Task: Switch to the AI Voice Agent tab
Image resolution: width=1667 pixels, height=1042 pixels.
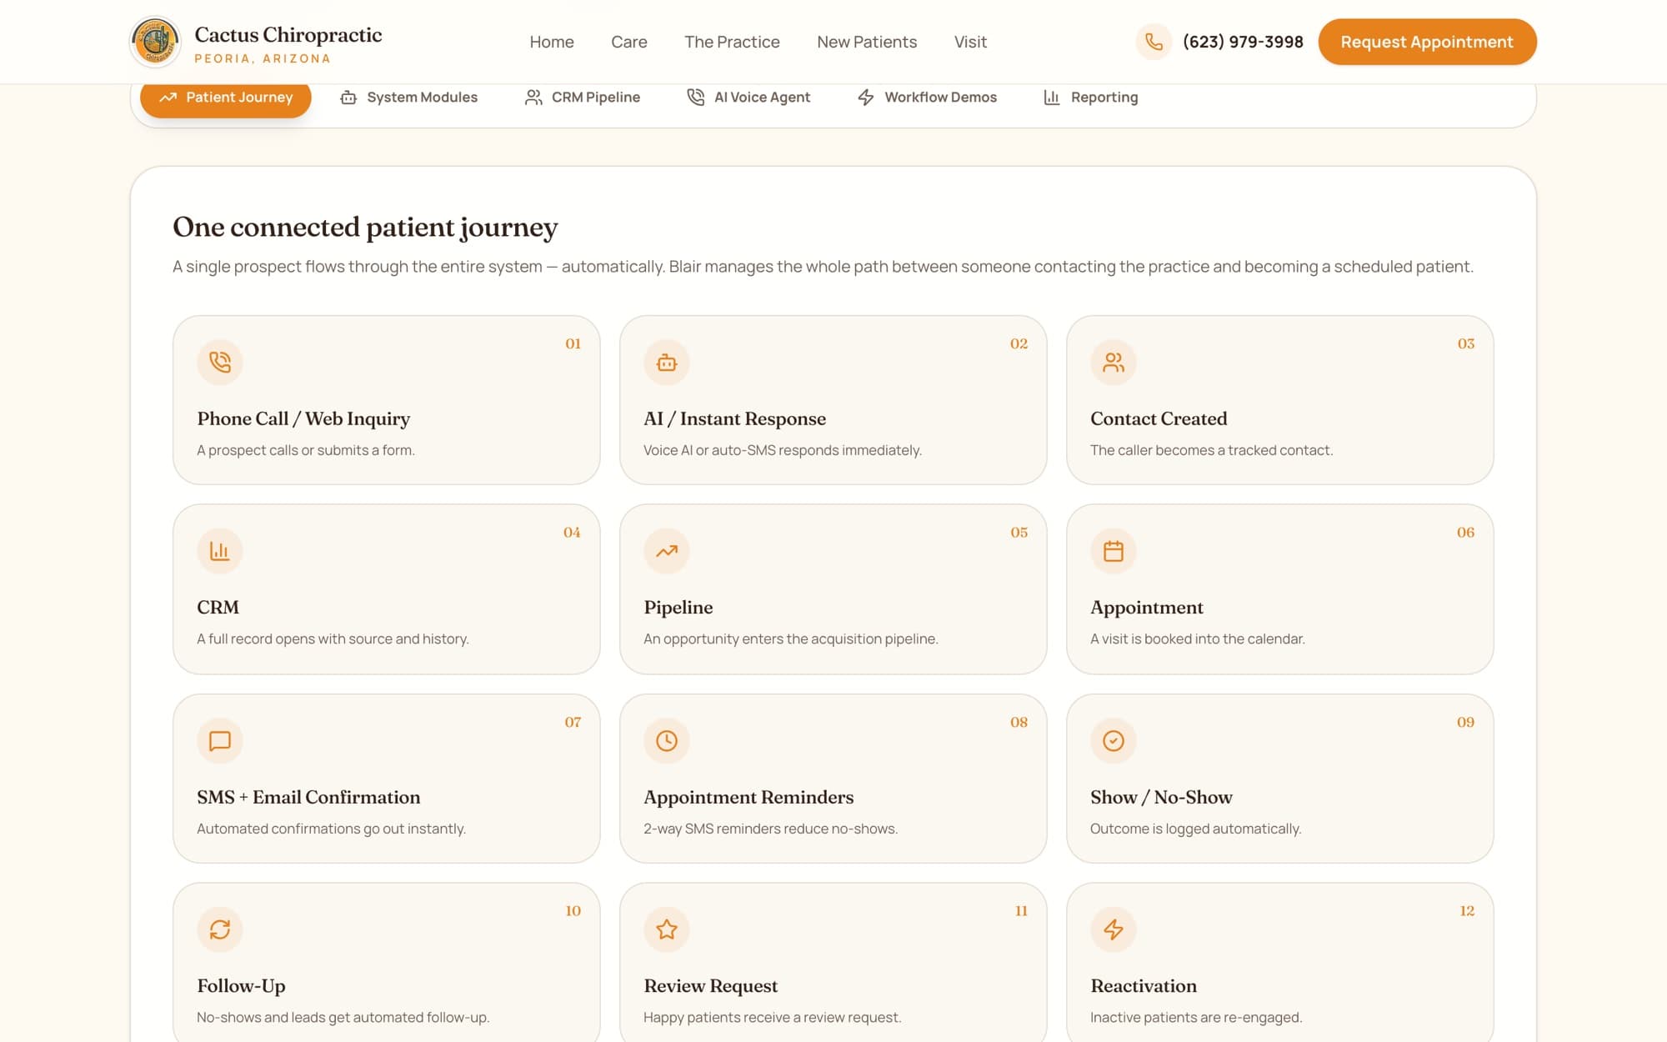Action: click(748, 98)
